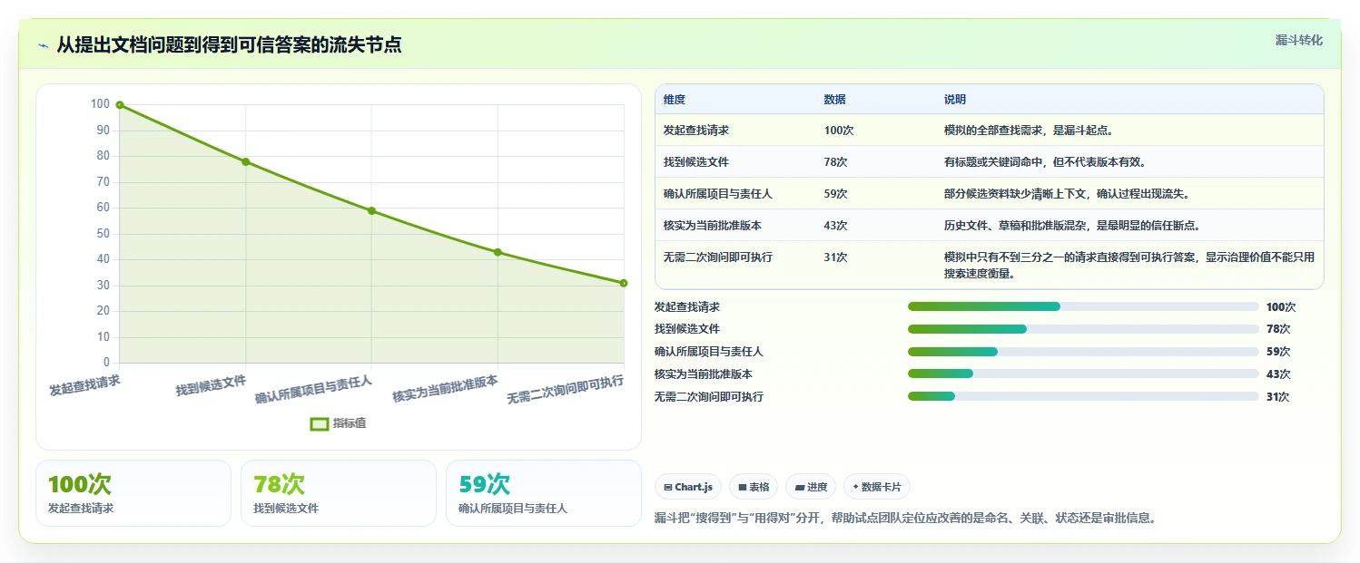
Task: Click the 进度 tag chip
Action: (811, 487)
